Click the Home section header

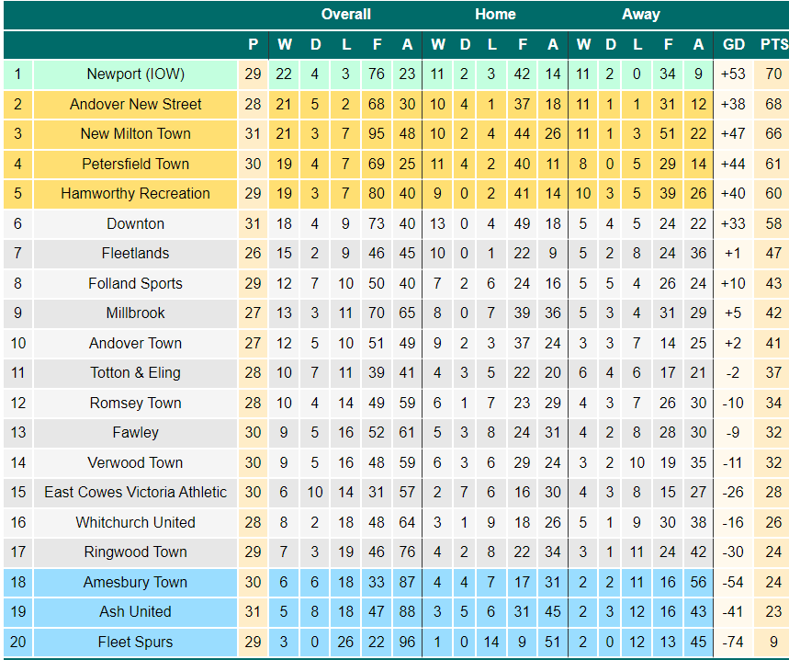(495, 14)
